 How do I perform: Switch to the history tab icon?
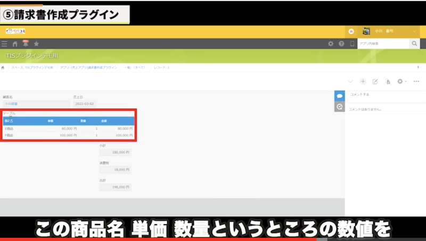(339, 107)
